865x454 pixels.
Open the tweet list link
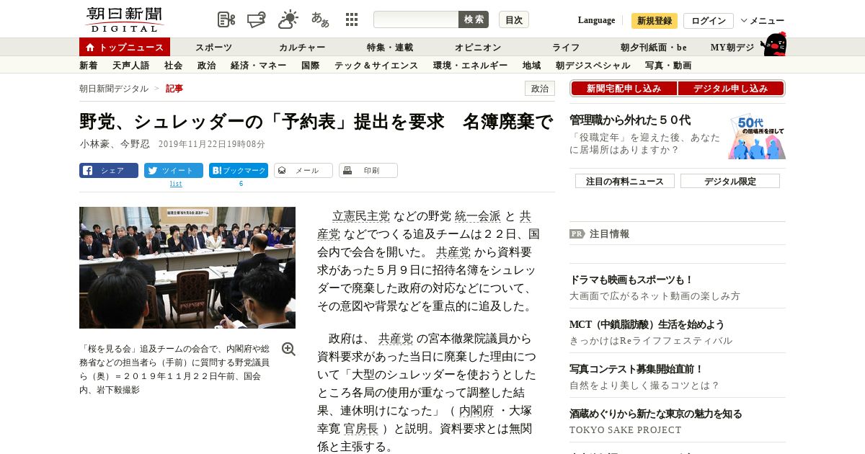pyautogui.click(x=176, y=184)
